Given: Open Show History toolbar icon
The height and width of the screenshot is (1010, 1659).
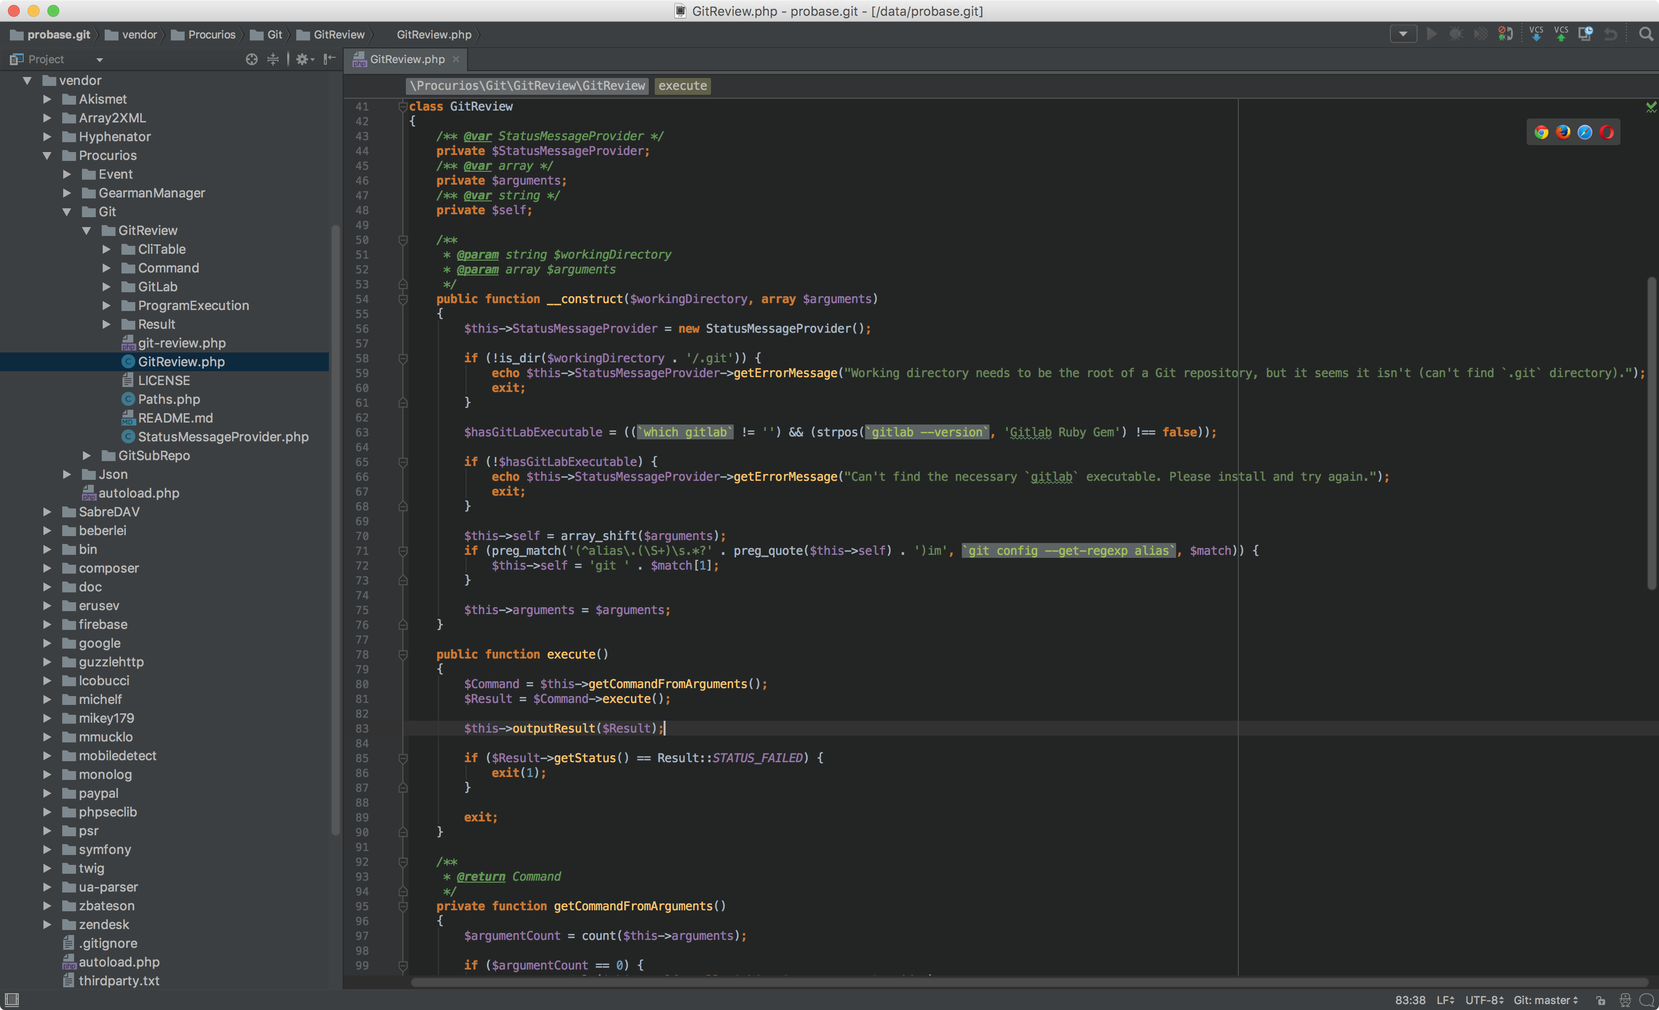Looking at the screenshot, I should pos(1585,34).
